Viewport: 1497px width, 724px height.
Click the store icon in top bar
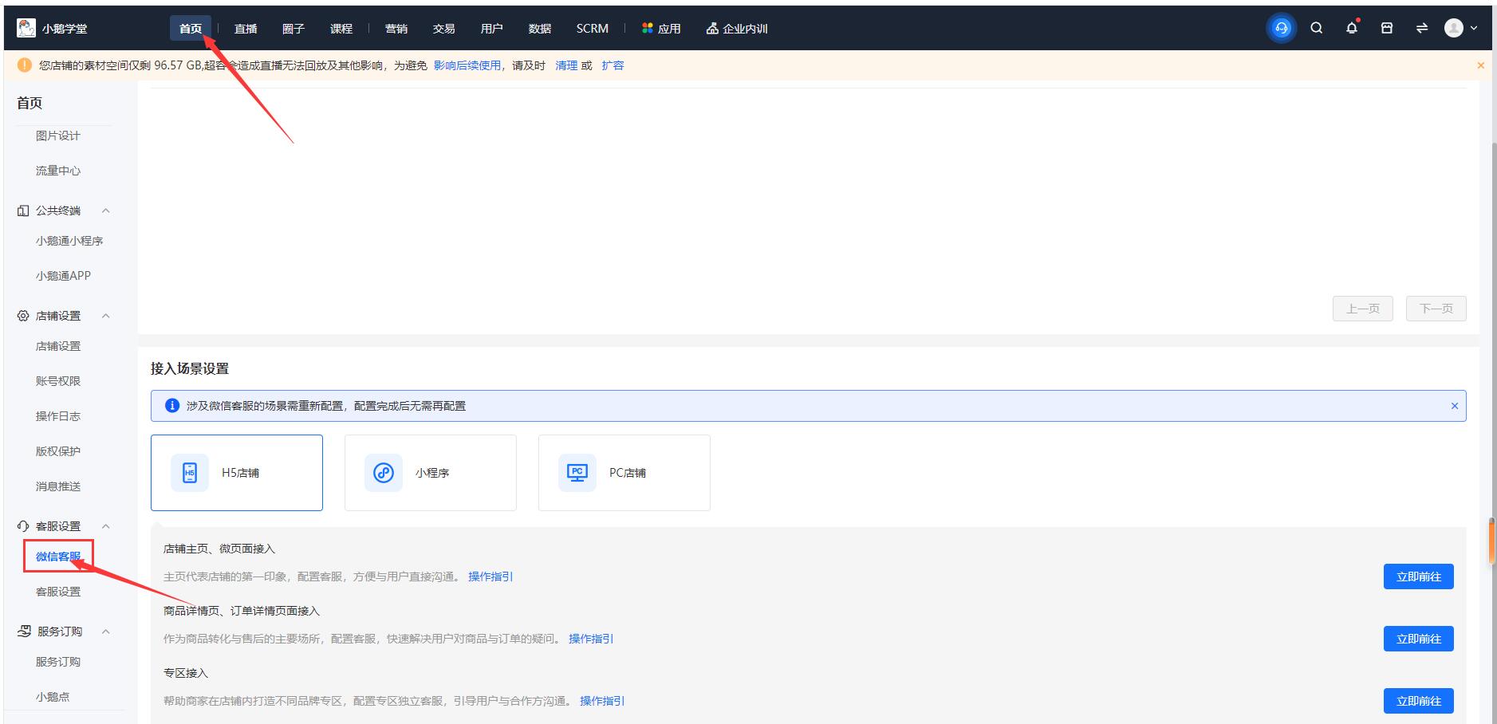click(x=1387, y=29)
